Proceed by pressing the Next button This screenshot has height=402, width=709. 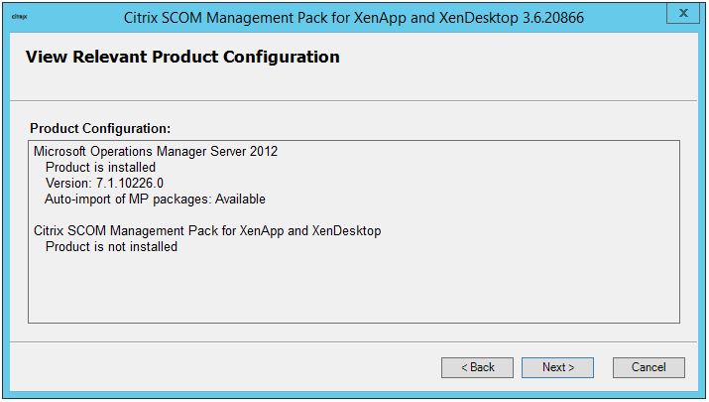click(557, 367)
